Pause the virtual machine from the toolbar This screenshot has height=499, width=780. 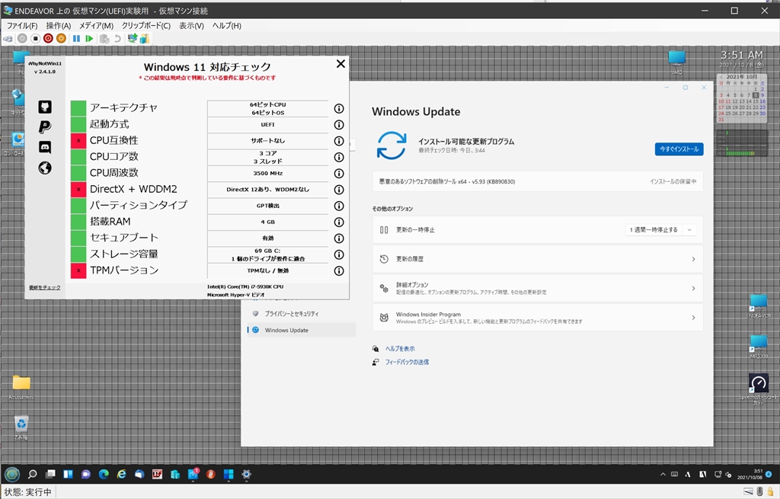[76, 38]
